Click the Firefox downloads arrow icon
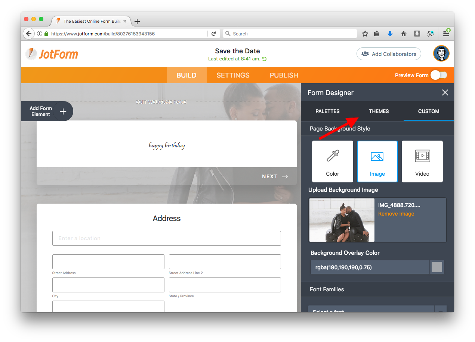 390,33
